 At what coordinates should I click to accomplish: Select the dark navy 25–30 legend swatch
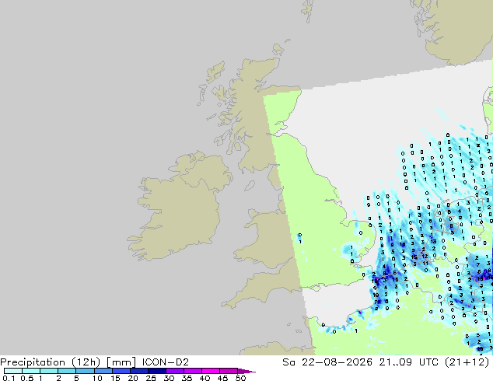pos(157,371)
